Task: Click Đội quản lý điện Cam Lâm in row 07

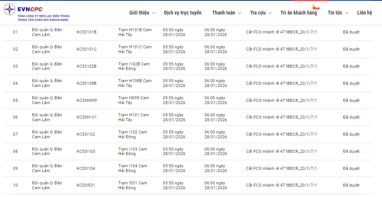Action: pos(47,134)
